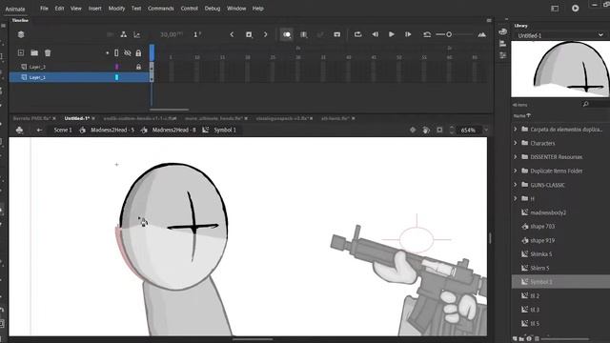This screenshot has width=610, height=343.
Task: Expand the DISSENTER Resourses folder
Action: (516, 156)
